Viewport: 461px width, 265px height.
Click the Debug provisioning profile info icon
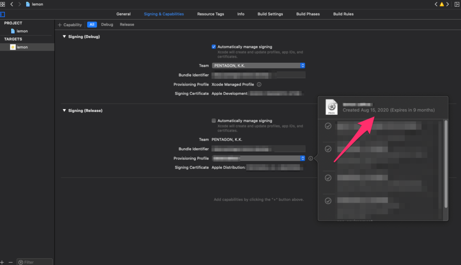pos(259,84)
